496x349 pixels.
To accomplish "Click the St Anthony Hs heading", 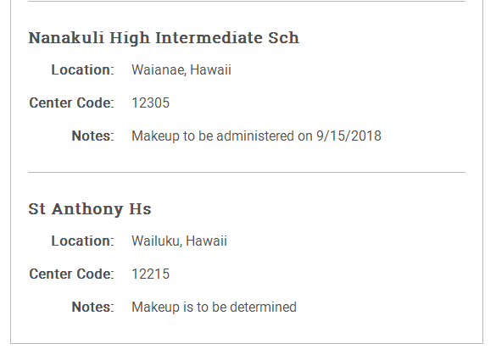I will click(90, 209).
